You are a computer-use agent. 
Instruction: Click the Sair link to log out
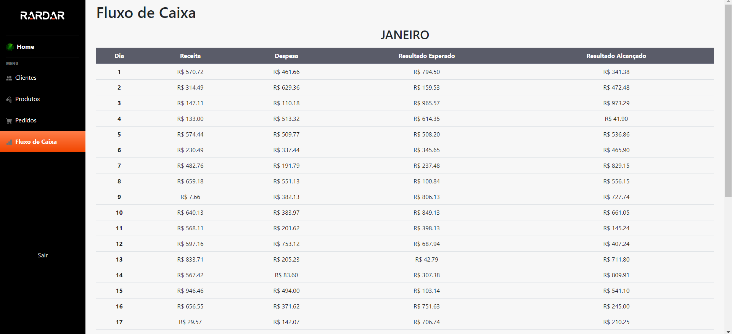point(43,255)
